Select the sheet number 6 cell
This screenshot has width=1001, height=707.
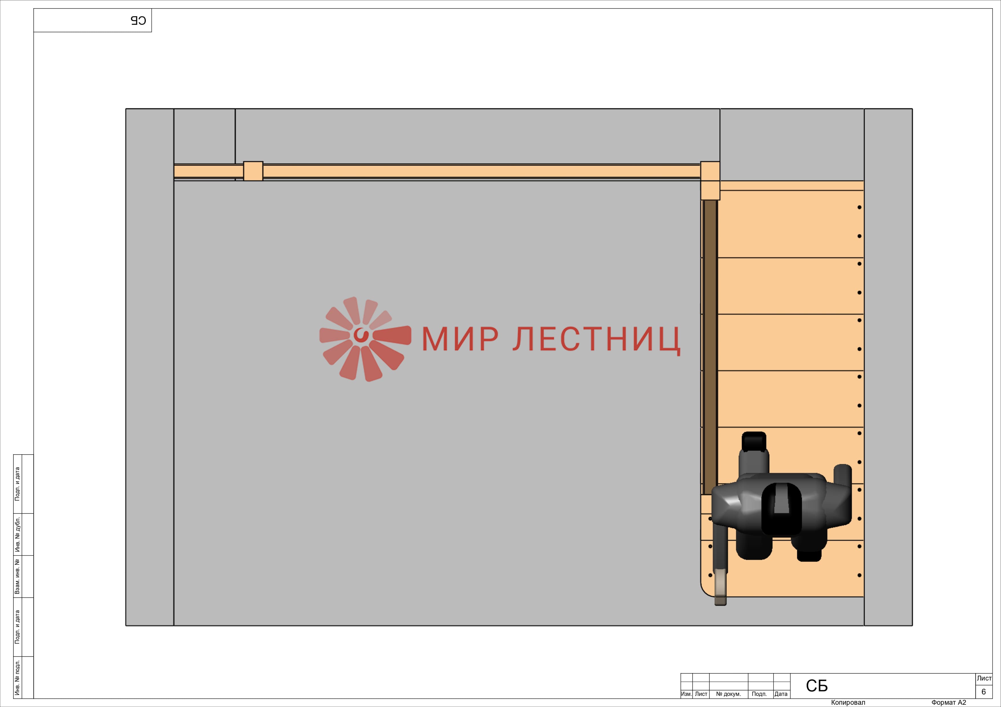[x=984, y=692]
